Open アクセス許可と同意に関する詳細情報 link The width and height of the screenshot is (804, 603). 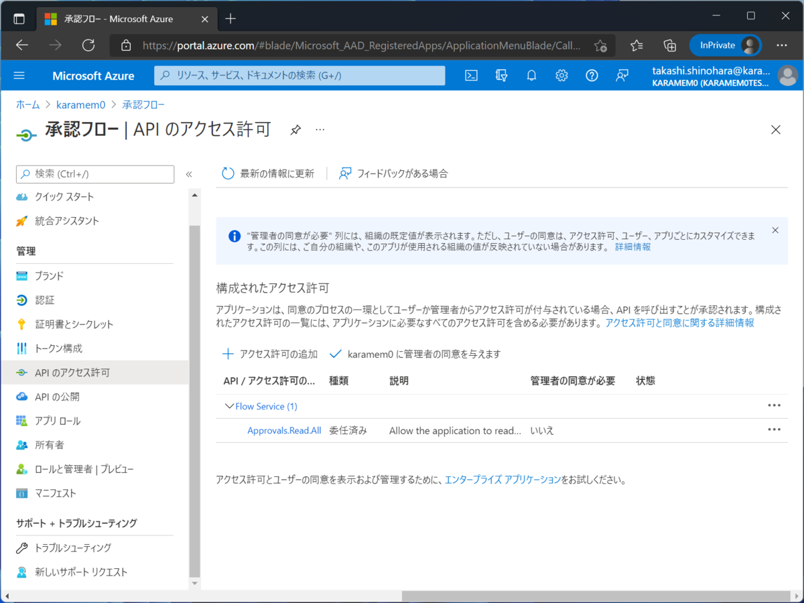coord(680,323)
